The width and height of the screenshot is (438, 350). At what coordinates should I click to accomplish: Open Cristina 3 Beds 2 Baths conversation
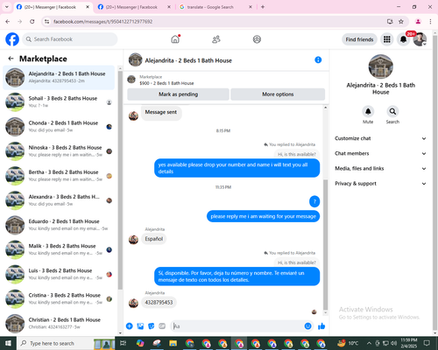(59, 298)
